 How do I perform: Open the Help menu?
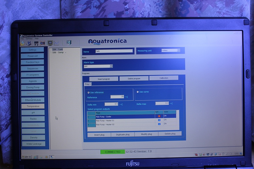tap(37, 38)
